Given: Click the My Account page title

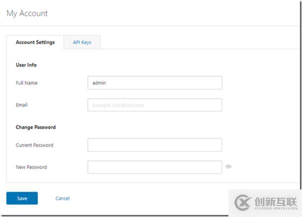Looking at the screenshot, I should point(27,14).
